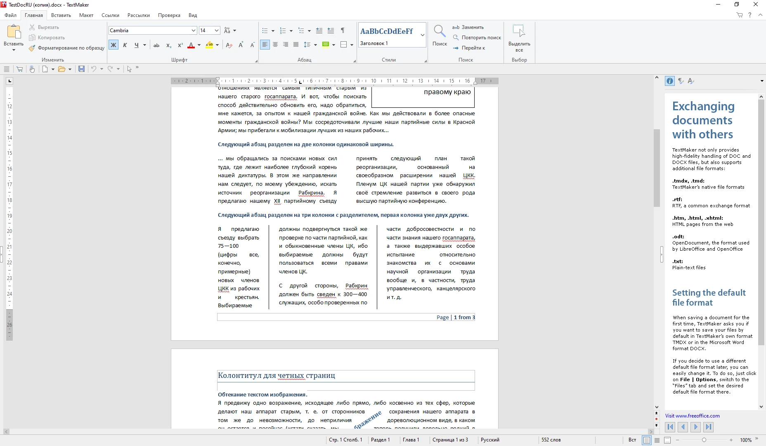Viewport: 766px width, 446px height.
Task: Click the Русский language status field
Action: (x=490, y=440)
